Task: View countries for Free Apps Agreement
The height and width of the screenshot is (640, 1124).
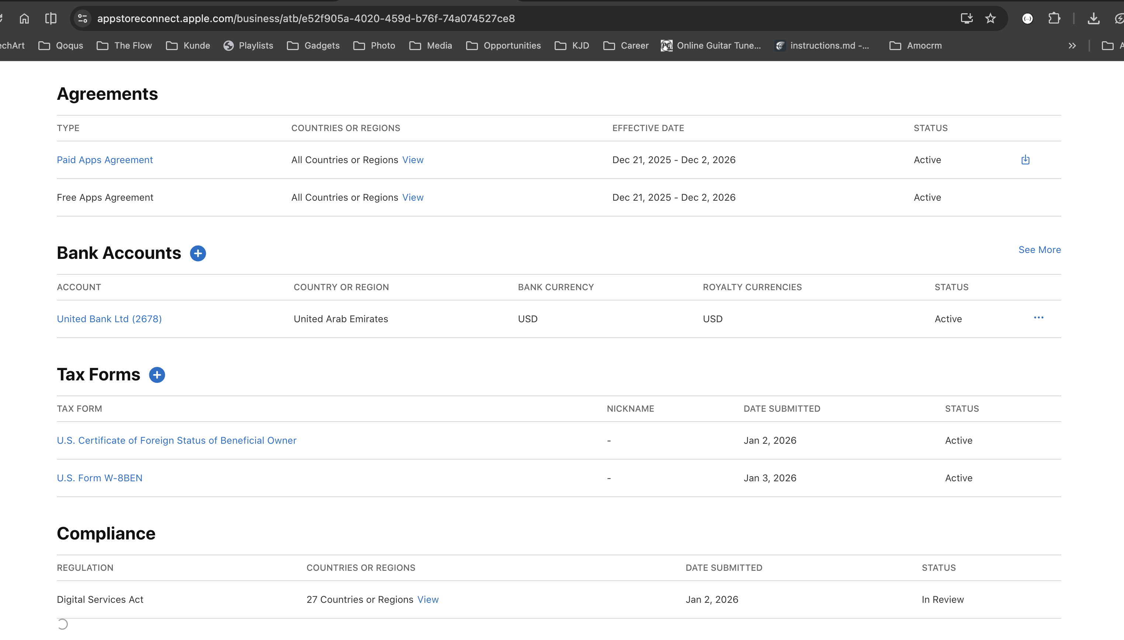Action: point(412,198)
